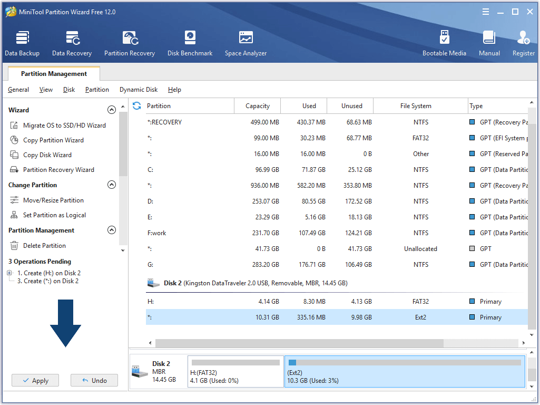
Task: Start the Copy Partition Wizard
Action: point(47,140)
